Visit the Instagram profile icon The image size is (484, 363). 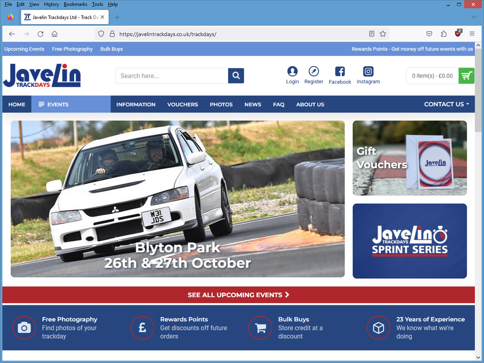368,71
